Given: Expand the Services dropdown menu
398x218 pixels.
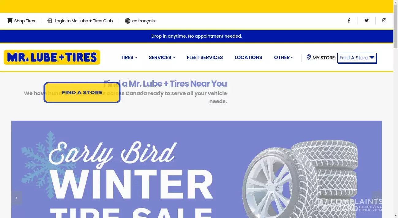Looking at the screenshot, I should [x=162, y=58].
